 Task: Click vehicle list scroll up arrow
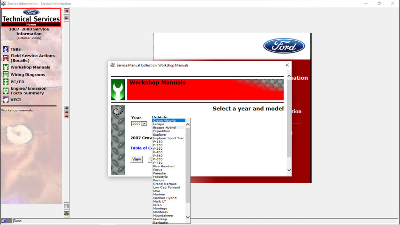pyautogui.click(x=188, y=125)
